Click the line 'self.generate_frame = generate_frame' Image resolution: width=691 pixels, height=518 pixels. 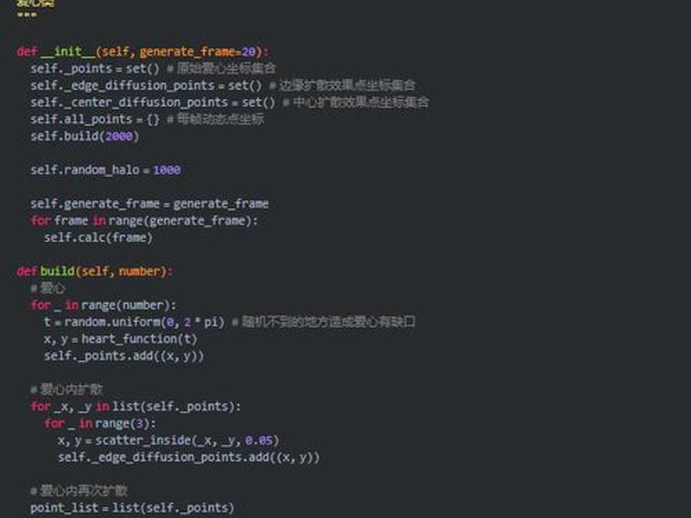pyautogui.click(x=149, y=204)
